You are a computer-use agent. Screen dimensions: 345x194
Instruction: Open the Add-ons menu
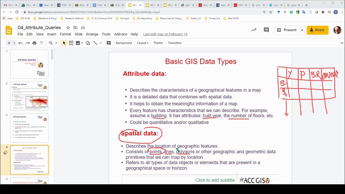pyautogui.click(x=120, y=34)
